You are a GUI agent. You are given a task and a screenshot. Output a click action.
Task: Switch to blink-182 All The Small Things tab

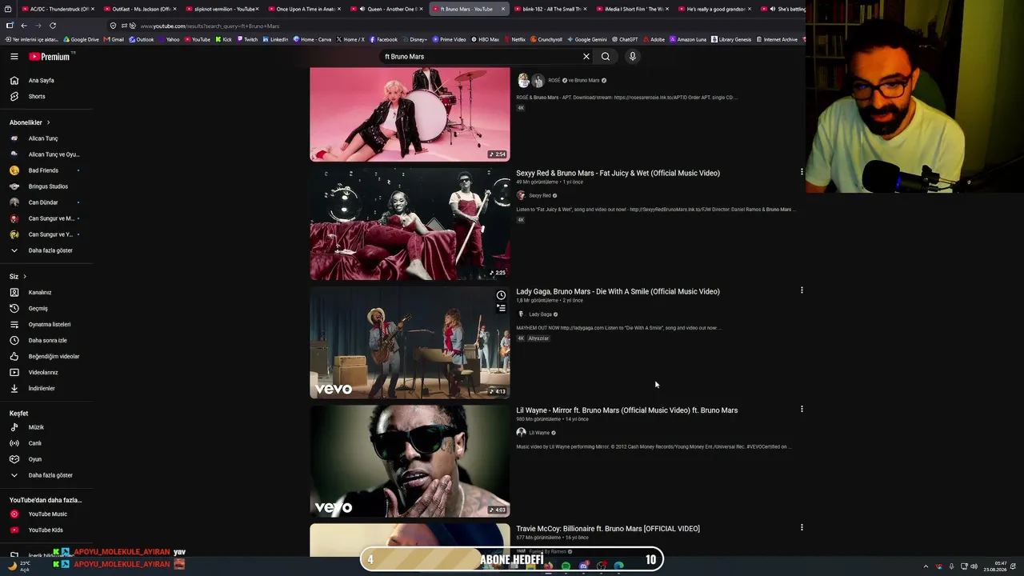pos(550,9)
